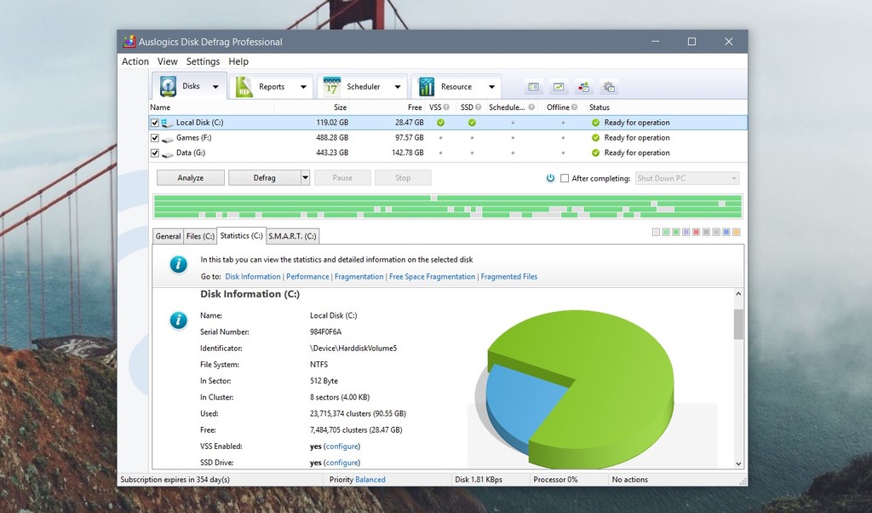Screen dimensions: 872x513
Task: Click the Analyze button
Action: tap(191, 178)
